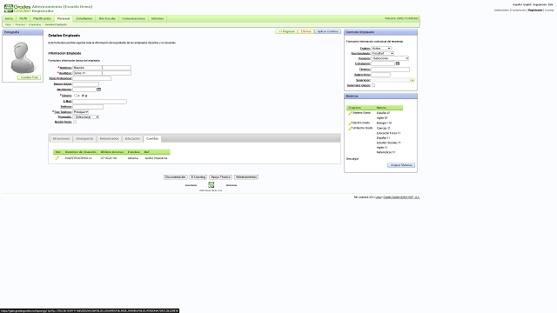Click the Teléfono input field
557x313 pixels.
tap(88, 106)
